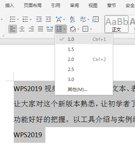Screen dimensions: 135x148
Task: Open the 页面布局 ribbon tab
Action: click(x=33, y=6)
